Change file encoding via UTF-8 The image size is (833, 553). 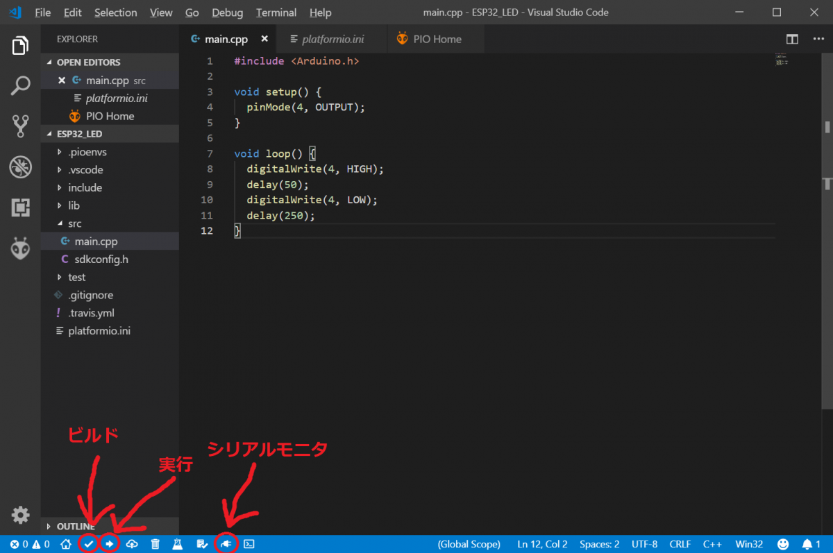(645, 544)
